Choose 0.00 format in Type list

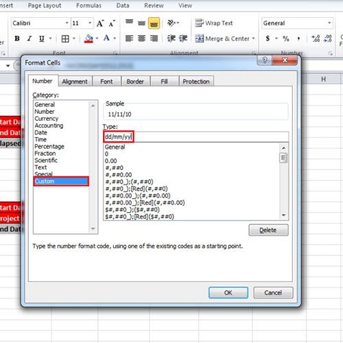(x=110, y=161)
